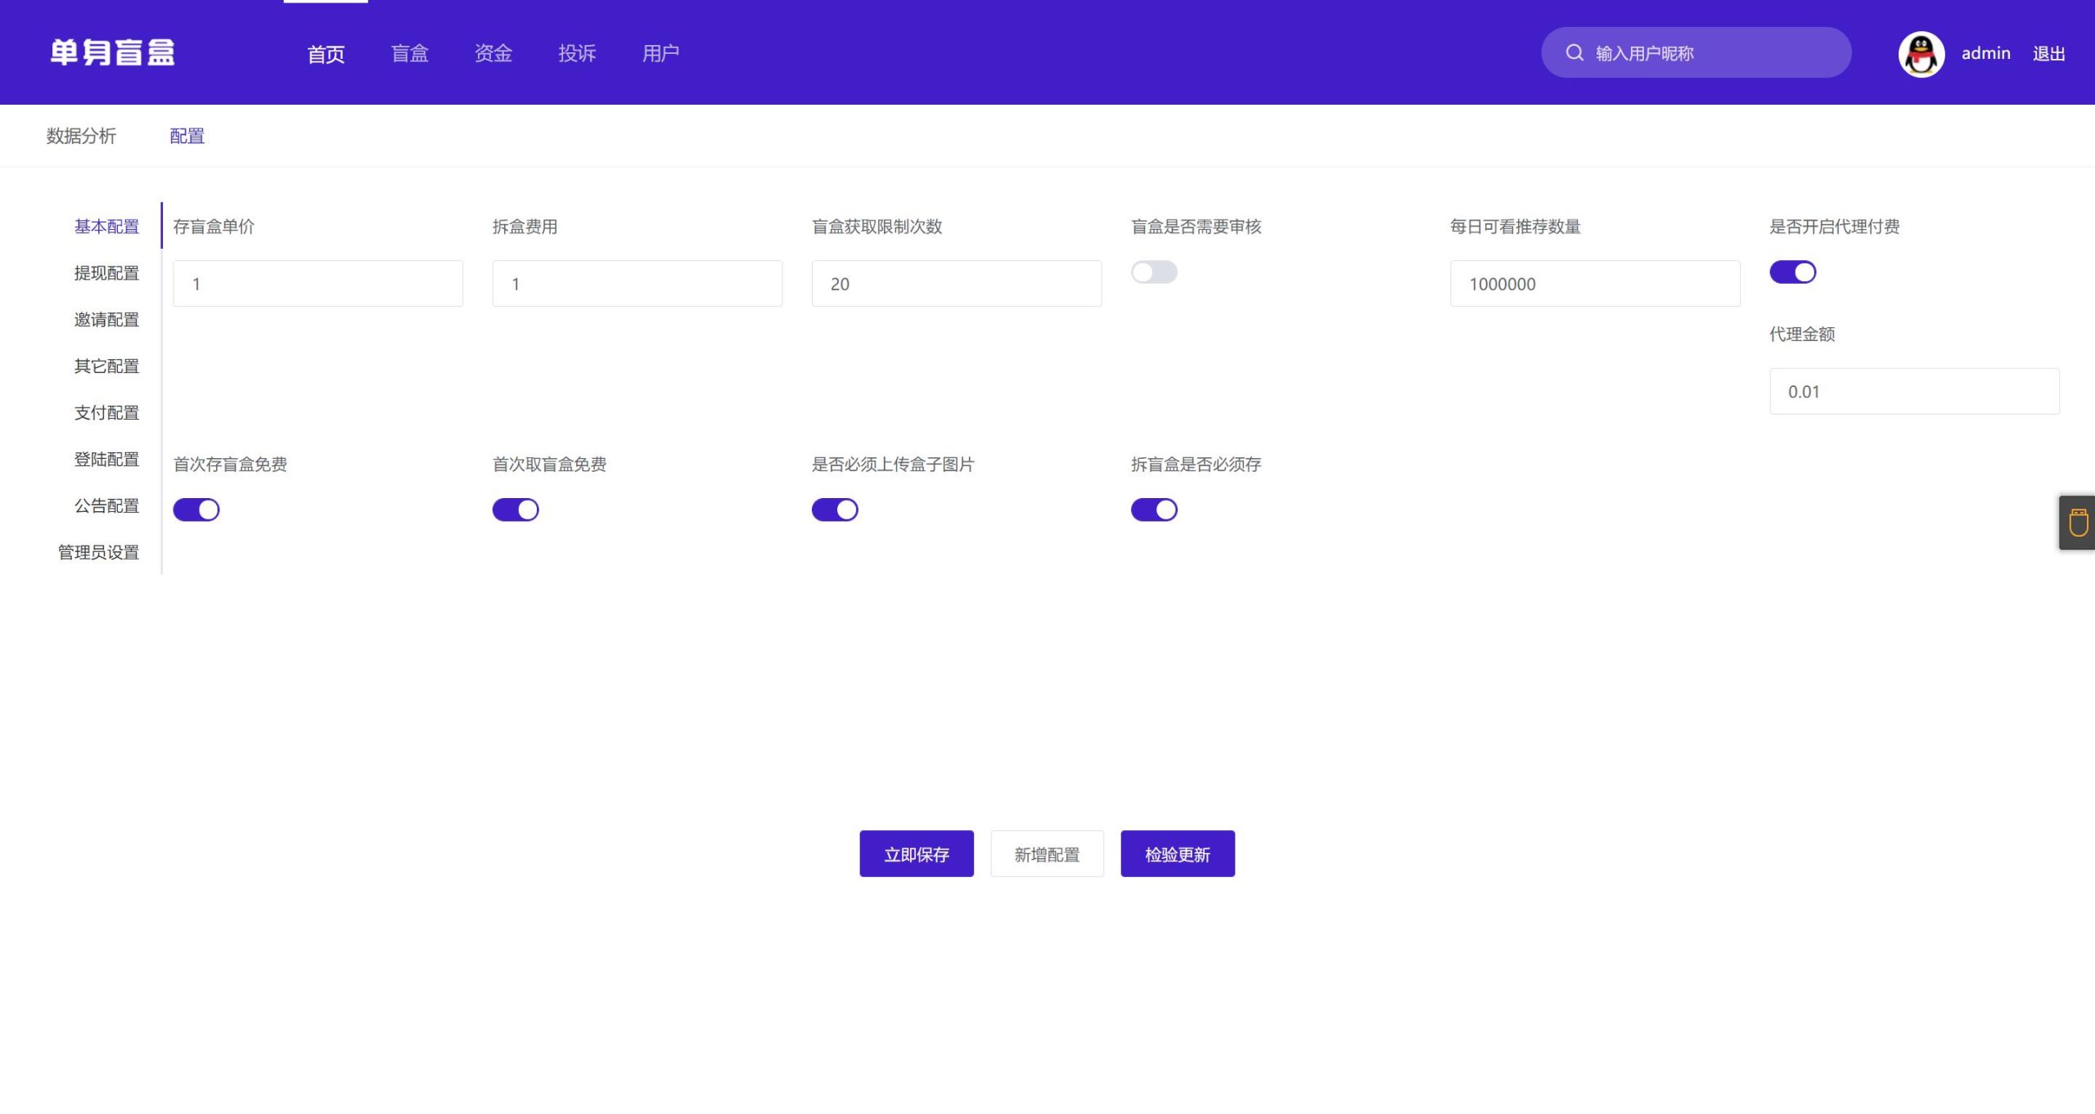Enable the 盲盒是否需要审核 switch

tap(1154, 272)
